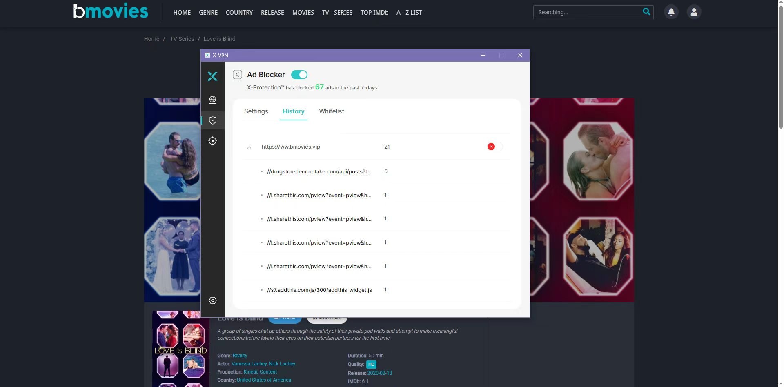The image size is (784, 387).
Task: Click the s7.addthis.com addthis_widget.js entry
Action: tap(319, 290)
